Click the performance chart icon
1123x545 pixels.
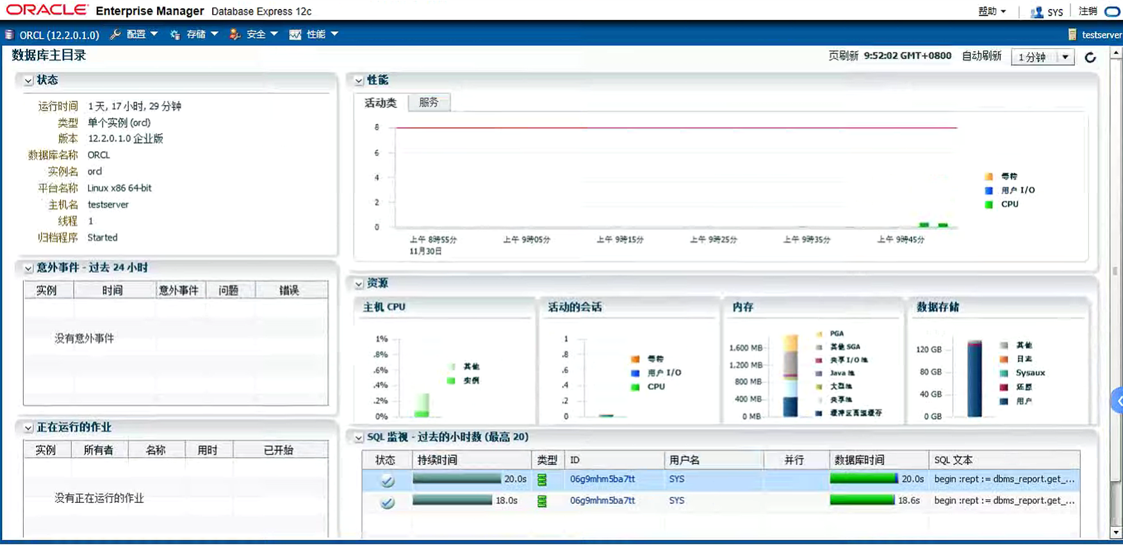point(295,35)
